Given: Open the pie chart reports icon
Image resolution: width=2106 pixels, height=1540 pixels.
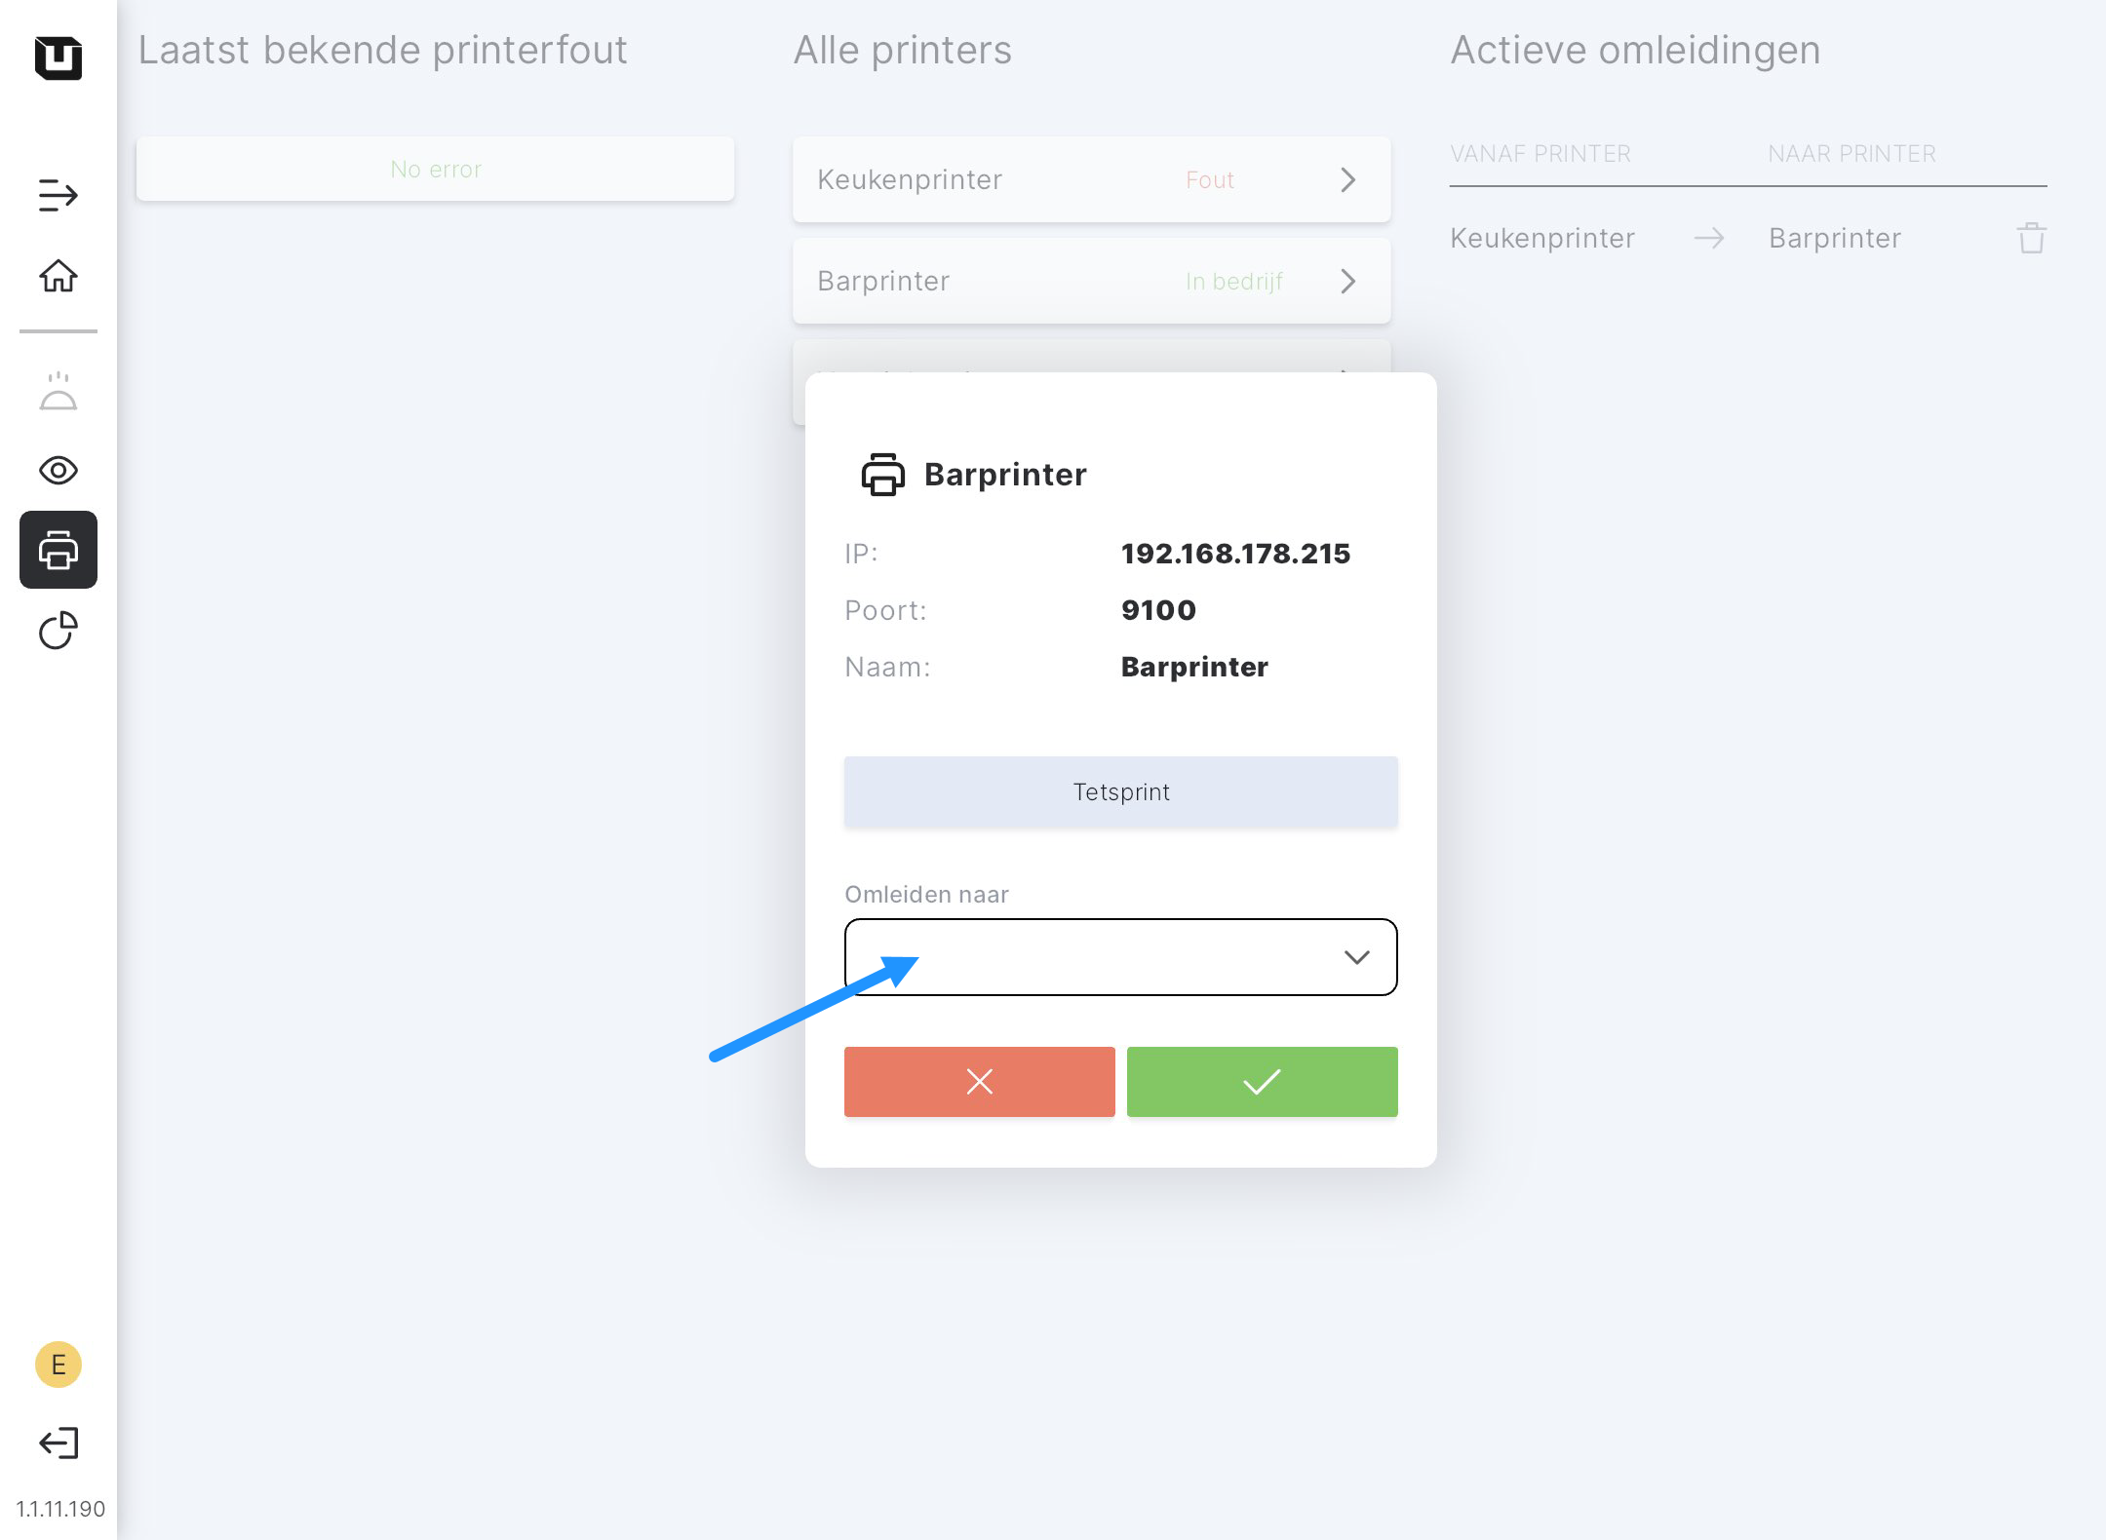Looking at the screenshot, I should [58, 631].
